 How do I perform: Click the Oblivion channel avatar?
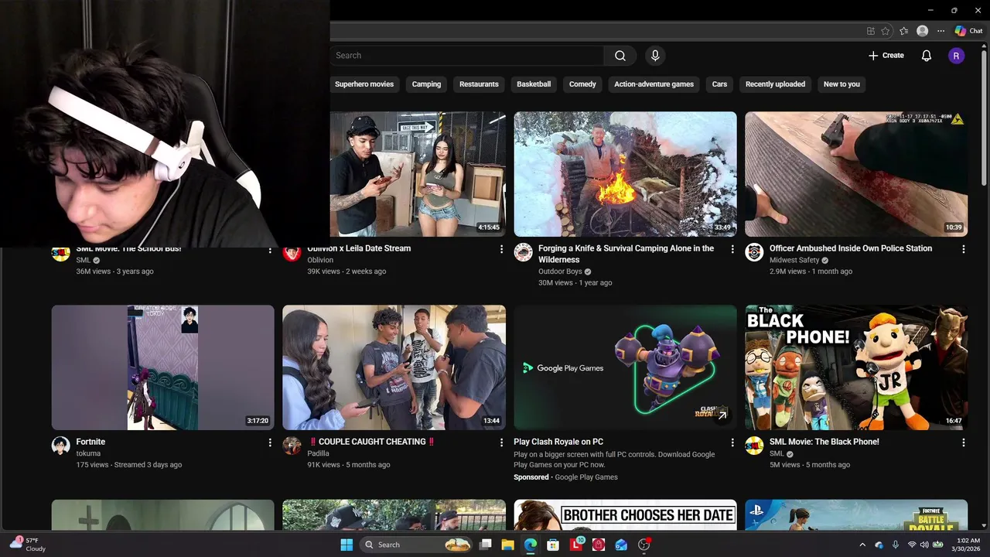click(x=292, y=252)
